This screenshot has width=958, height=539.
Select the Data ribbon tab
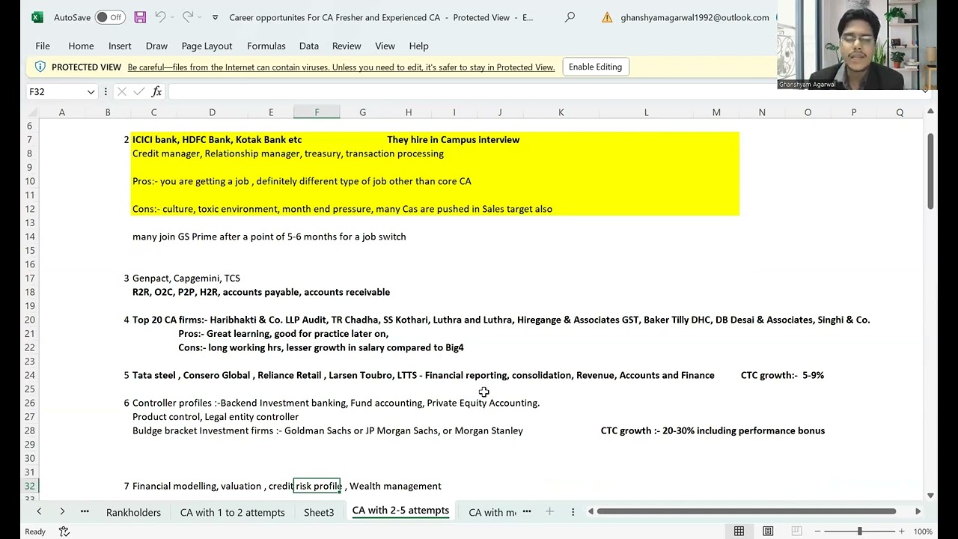pos(309,46)
